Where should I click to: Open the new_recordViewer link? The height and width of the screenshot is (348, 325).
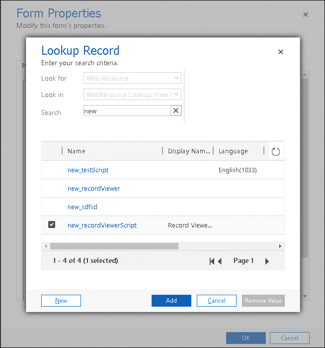point(94,189)
